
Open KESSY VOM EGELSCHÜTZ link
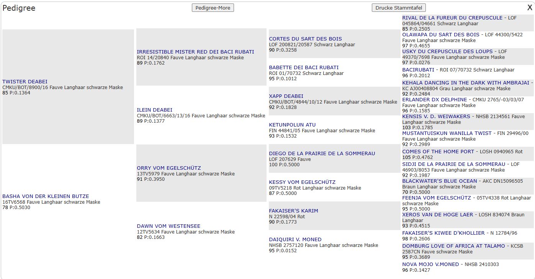pos(302,182)
